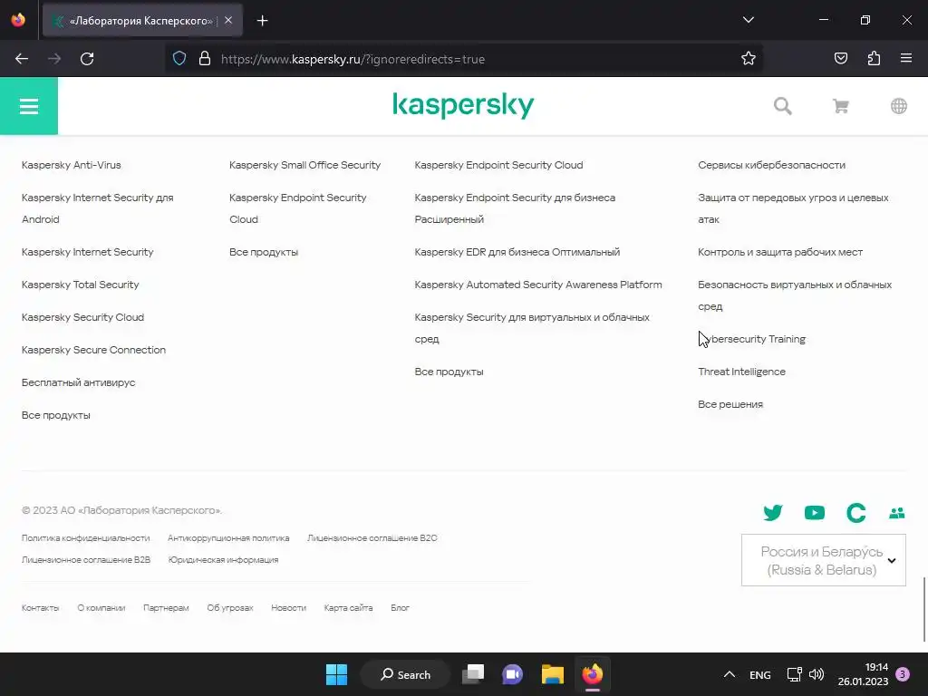Open the Бесплатный антивирус link
This screenshot has width=928, height=696.
78,382
